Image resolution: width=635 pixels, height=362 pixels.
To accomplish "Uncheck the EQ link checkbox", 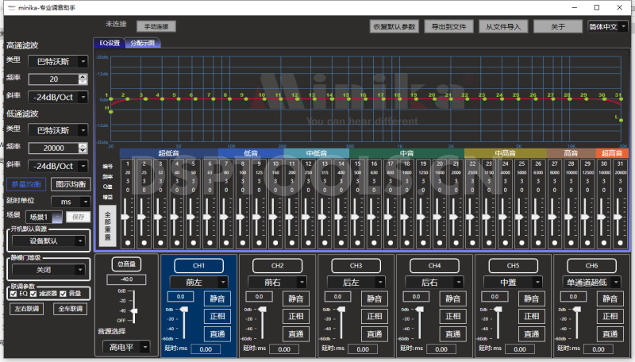I will [x=13, y=293].
